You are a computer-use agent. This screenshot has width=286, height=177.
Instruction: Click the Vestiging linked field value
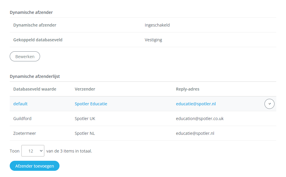point(153,40)
